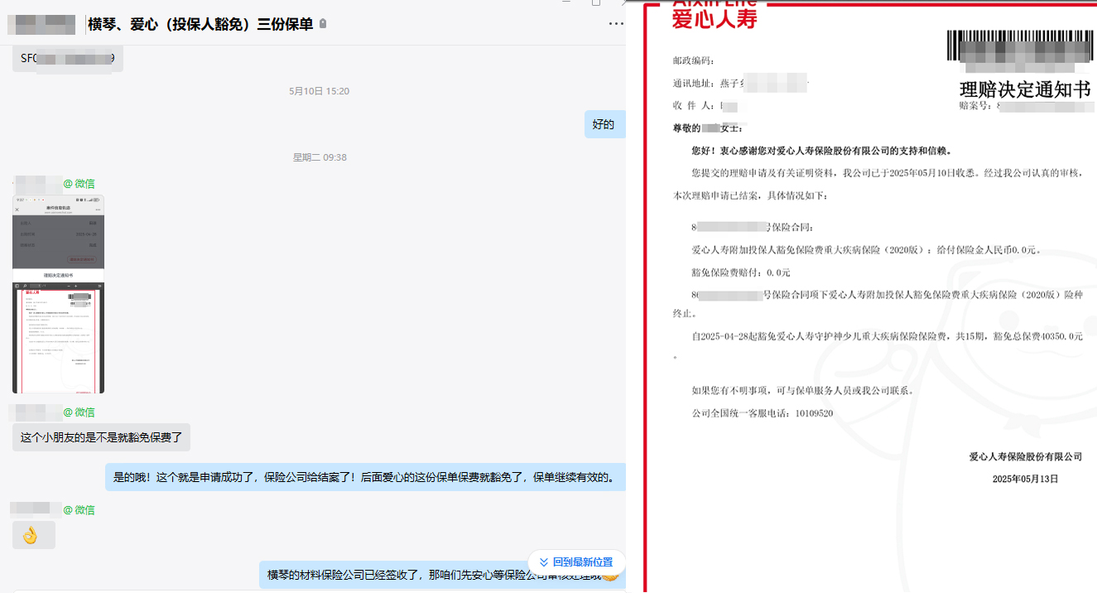Click the 邮政编码 line in the document
Image resolution: width=1097 pixels, height=593 pixels.
pos(694,60)
